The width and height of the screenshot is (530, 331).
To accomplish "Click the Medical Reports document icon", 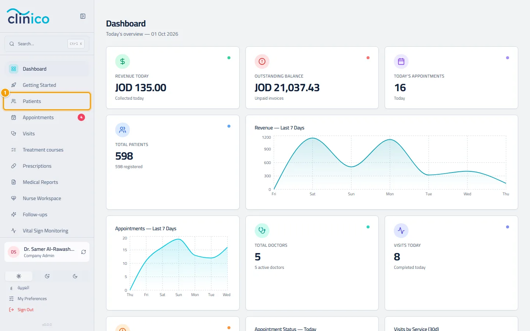I will point(14,182).
